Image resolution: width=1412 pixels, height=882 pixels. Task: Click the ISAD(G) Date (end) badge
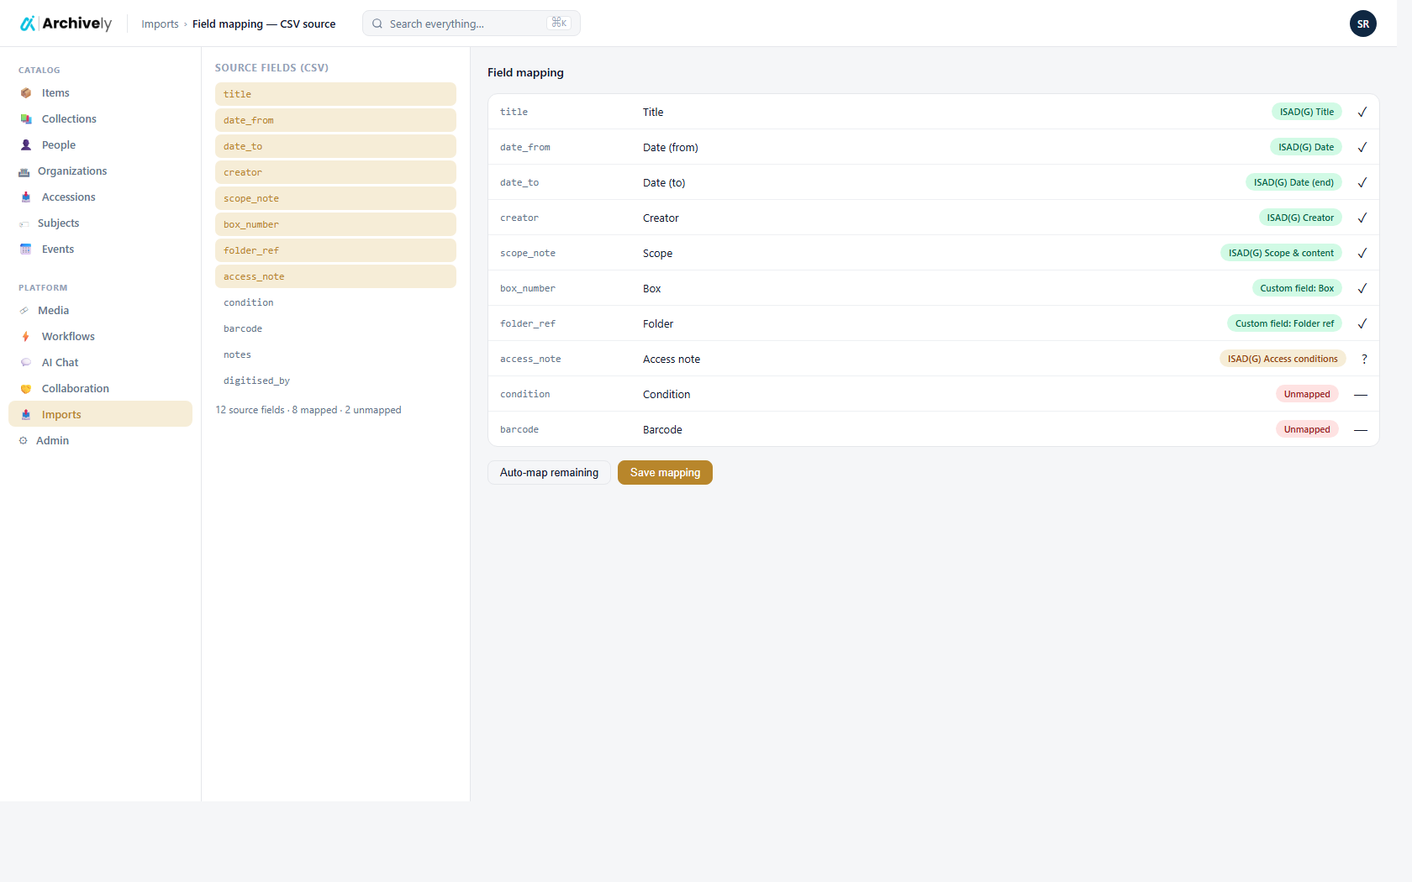(x=1293, y=182)
